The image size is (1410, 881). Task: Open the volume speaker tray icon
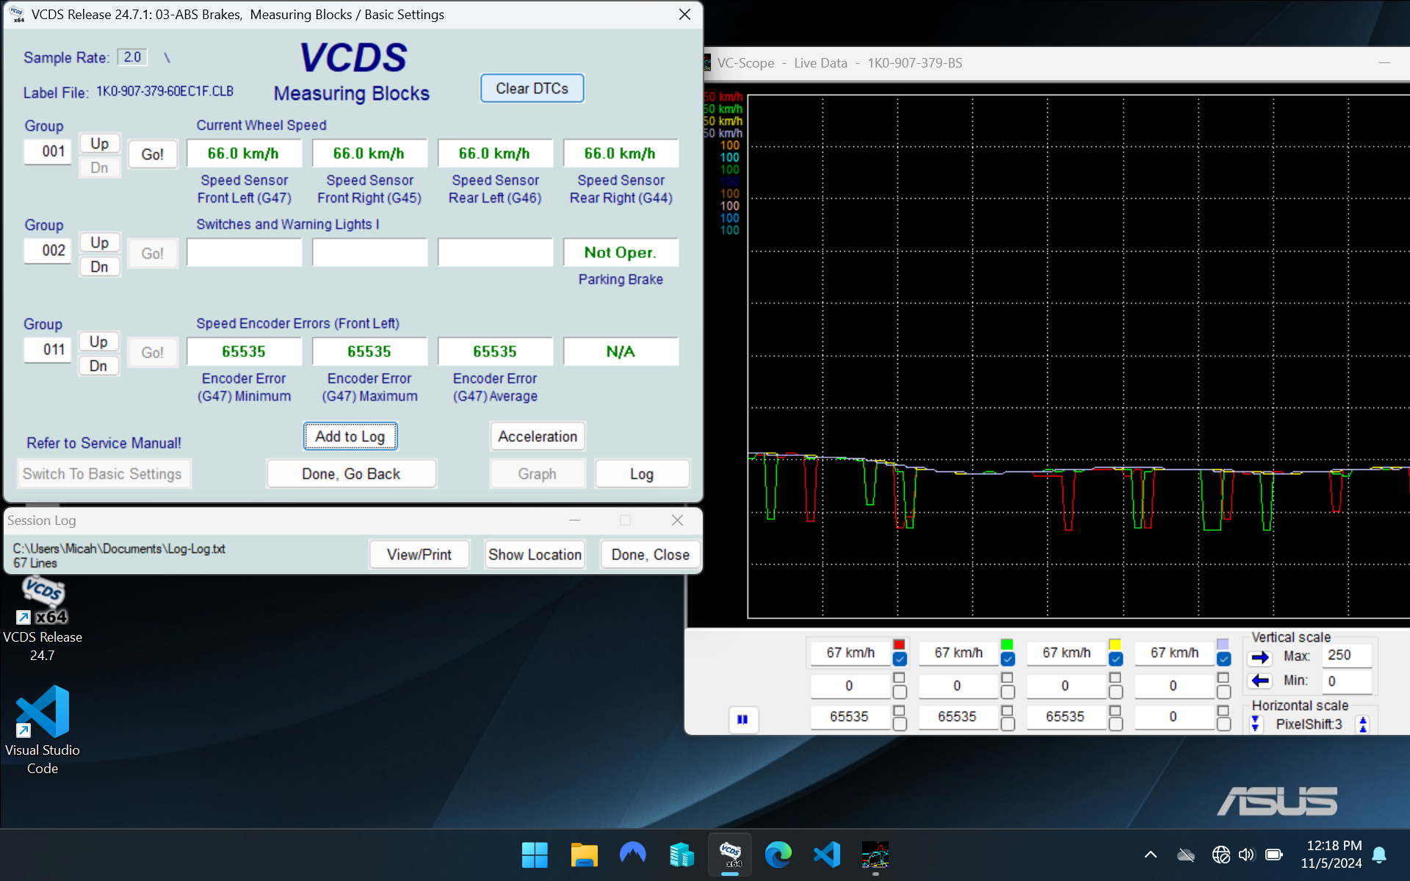[1246, 855]
